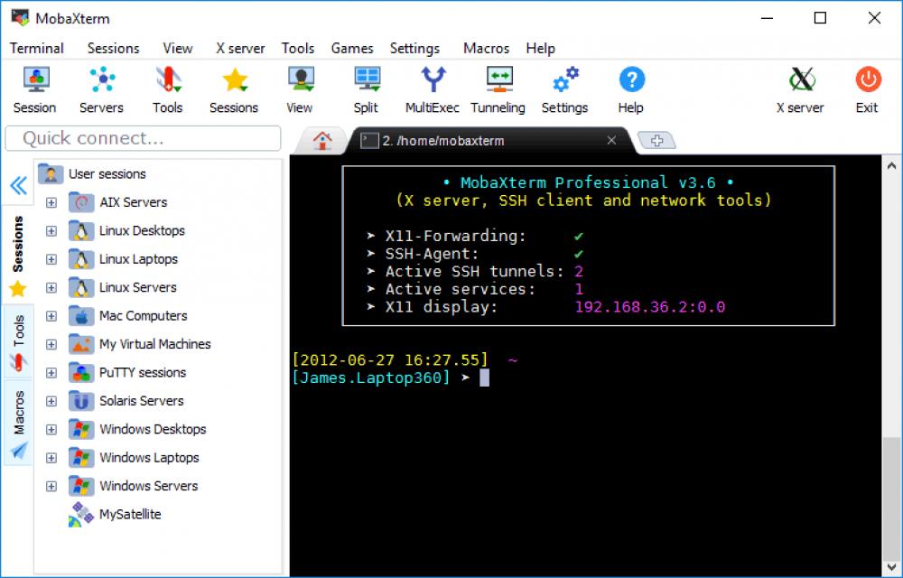Expand the AIX Servers group

coord(51,202)
